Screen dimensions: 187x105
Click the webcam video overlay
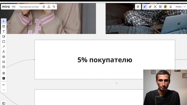click(x=165, y=87)
